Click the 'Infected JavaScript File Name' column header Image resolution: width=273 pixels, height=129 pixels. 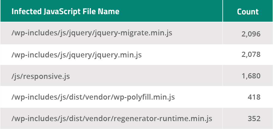click(x=65, y=12)
